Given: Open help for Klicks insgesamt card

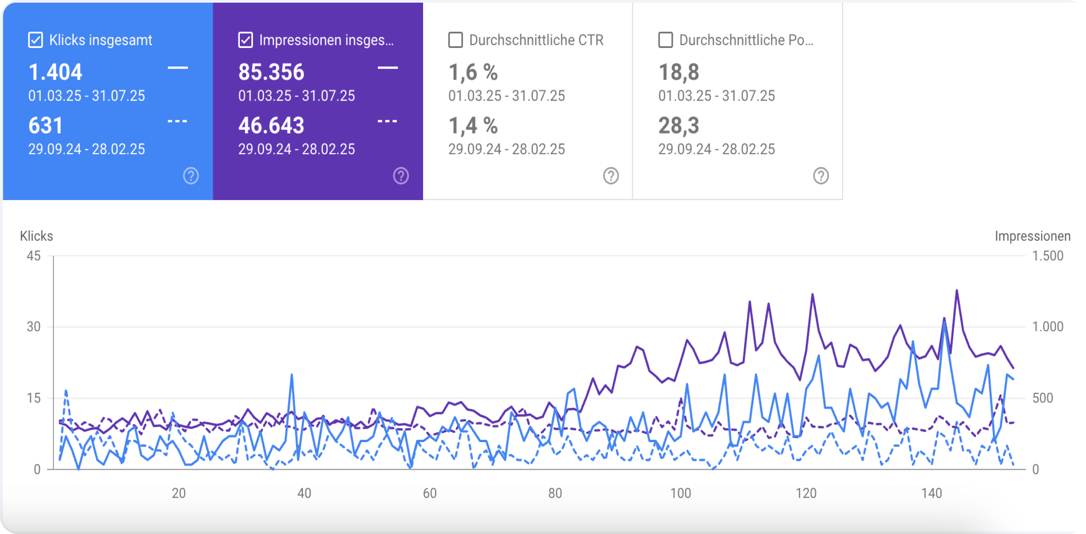Looking at the screenshot, I should coord(191,176).
